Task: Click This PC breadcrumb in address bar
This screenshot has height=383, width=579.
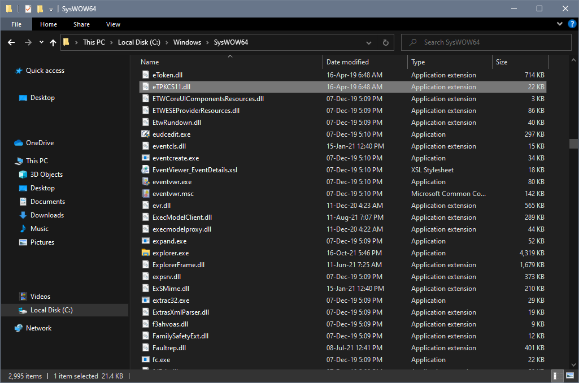Action: point(94,42)
